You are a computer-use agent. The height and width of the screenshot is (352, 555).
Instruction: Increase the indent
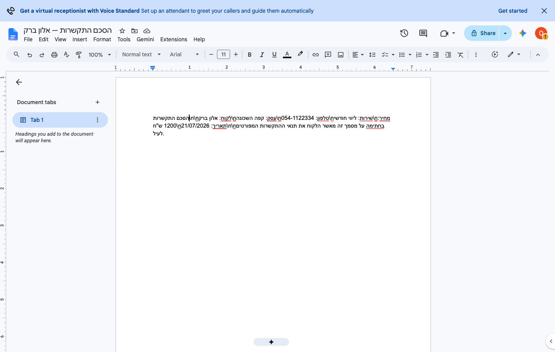point(448,55)
